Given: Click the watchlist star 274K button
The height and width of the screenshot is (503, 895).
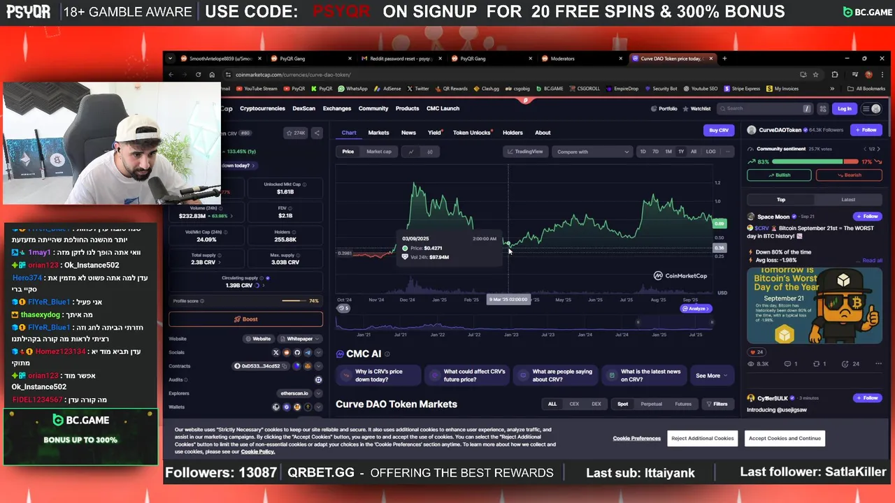Looking at the screenshot, I should pos(296,133).
